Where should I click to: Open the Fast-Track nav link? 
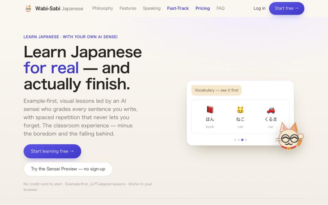(x=178, y=8)
